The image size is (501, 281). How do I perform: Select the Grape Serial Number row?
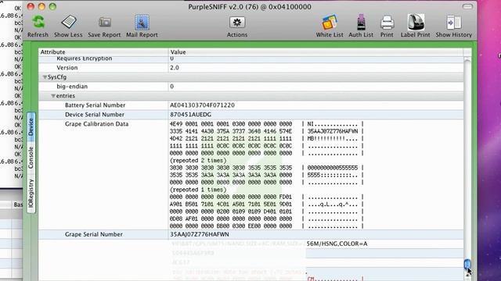click(x=250, y=234)
